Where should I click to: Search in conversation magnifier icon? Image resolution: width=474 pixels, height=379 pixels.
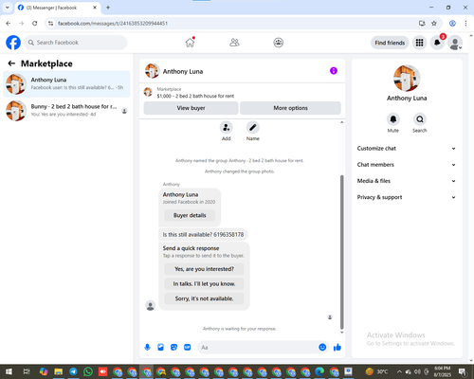(420, 119)
